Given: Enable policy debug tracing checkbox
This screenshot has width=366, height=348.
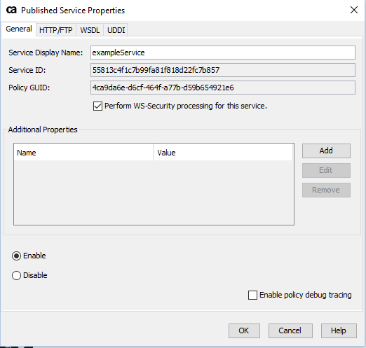Looking at the screenshot, I should (x=252, y=295).
